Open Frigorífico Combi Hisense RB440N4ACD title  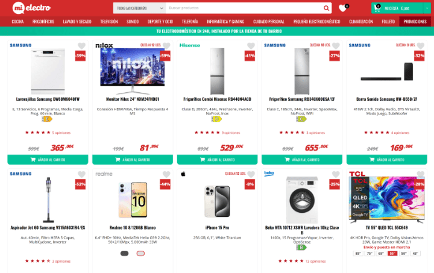pos(217,99)
